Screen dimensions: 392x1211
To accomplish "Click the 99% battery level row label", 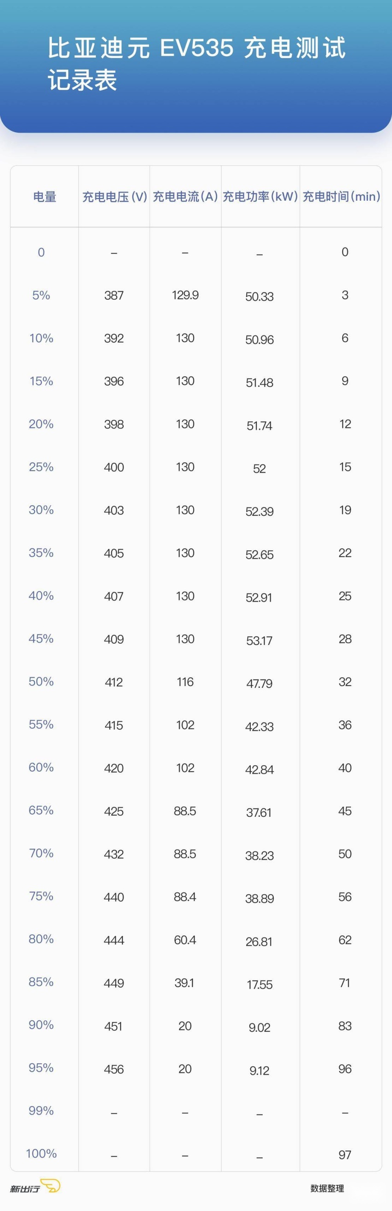I will 41,1111.
